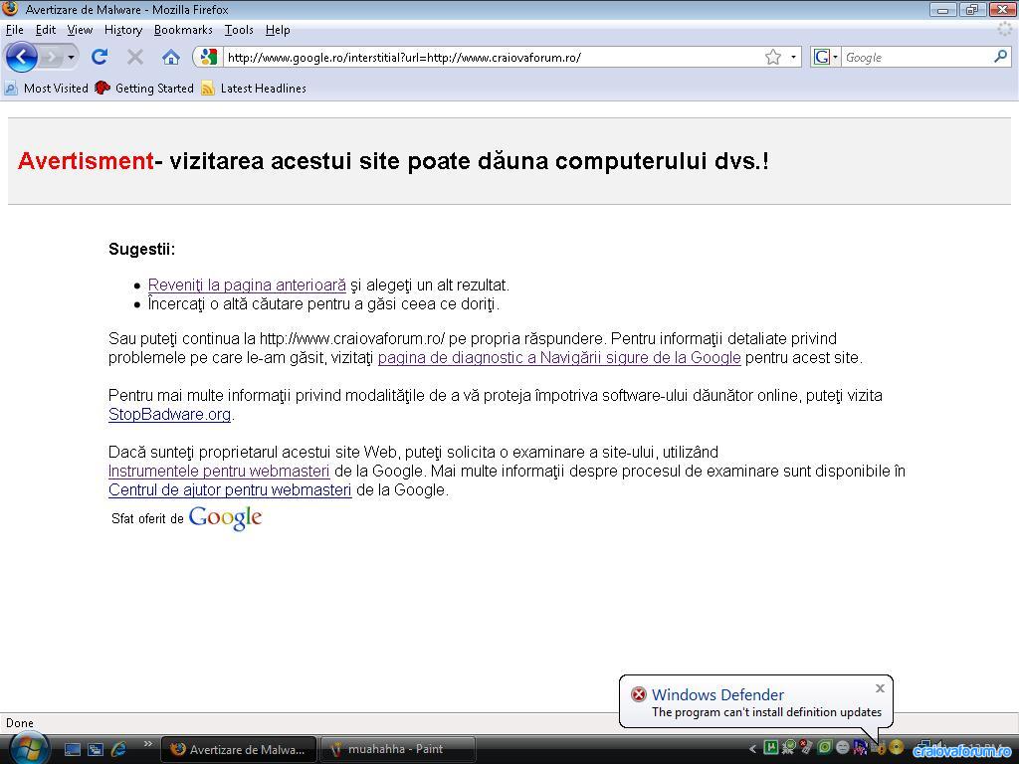Expand hidden system tray icons arrow

(752, 749)
